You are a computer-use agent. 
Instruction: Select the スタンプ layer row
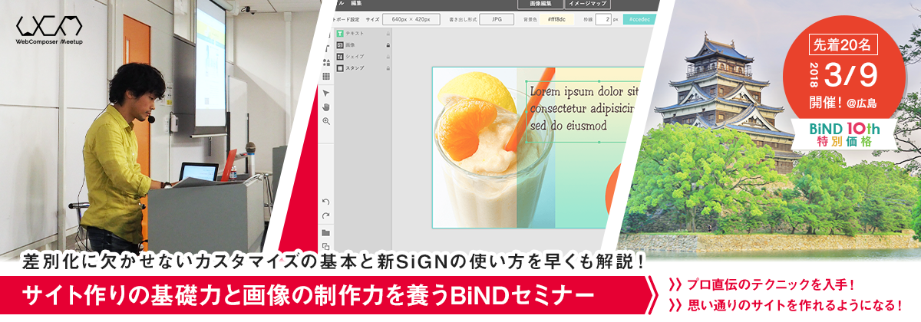click(365, 67)
